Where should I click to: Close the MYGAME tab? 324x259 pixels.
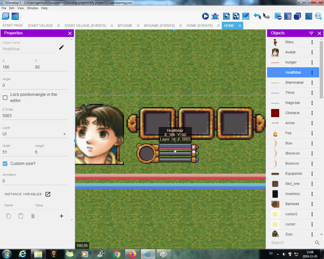pos(138,26)
